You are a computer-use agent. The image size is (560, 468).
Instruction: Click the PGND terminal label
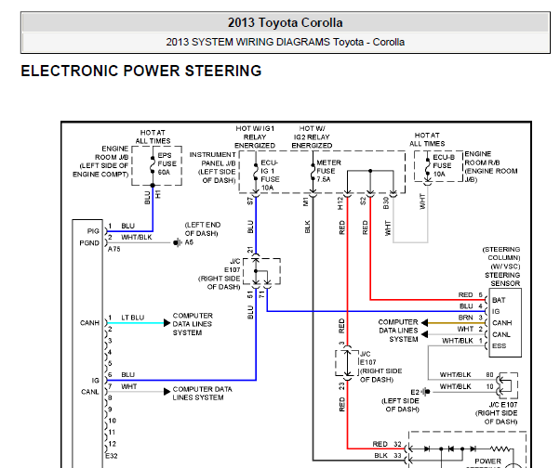pos(89,243)
